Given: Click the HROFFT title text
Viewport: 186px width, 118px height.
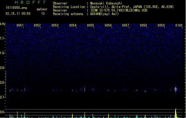Looking at the screenshot, I should pyautogui.click(x=30, y=2).
